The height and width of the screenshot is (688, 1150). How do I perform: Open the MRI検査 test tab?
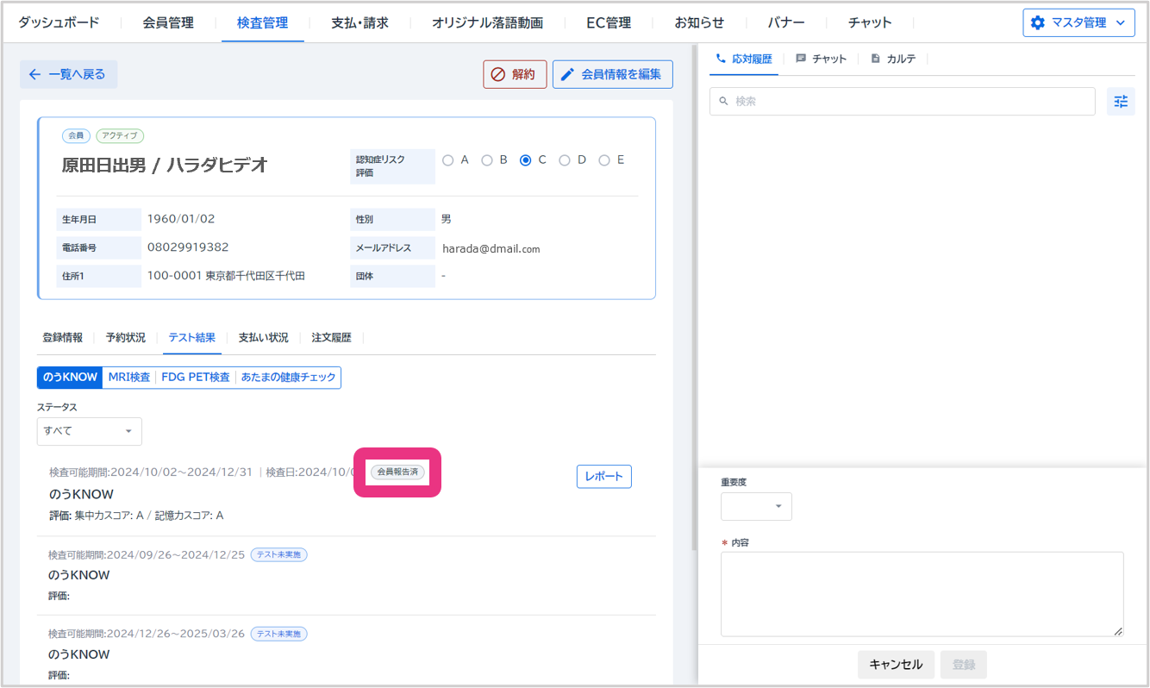(129, 378)
